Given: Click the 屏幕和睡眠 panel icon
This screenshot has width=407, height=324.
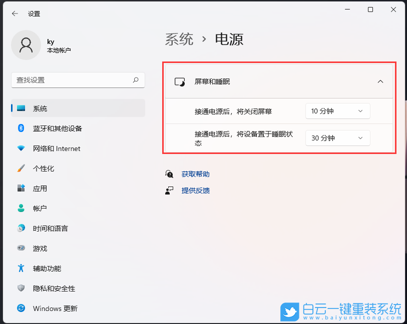Looking at the screenshot, I should (179, 80).
